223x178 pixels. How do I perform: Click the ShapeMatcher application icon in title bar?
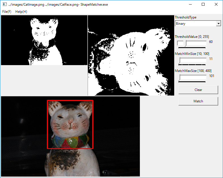click(5, 4)
